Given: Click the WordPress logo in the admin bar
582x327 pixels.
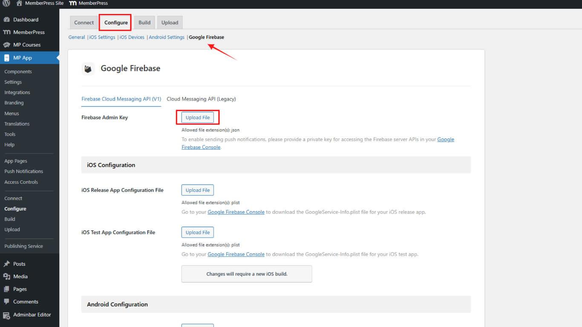Looking at the screenshot, I should [x=6, y=3].
